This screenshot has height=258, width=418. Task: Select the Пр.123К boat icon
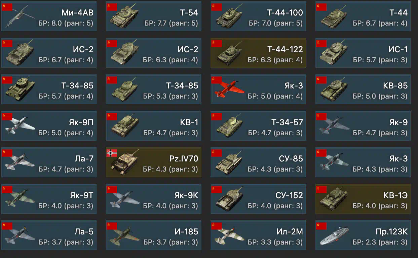[x=334, y=235]
